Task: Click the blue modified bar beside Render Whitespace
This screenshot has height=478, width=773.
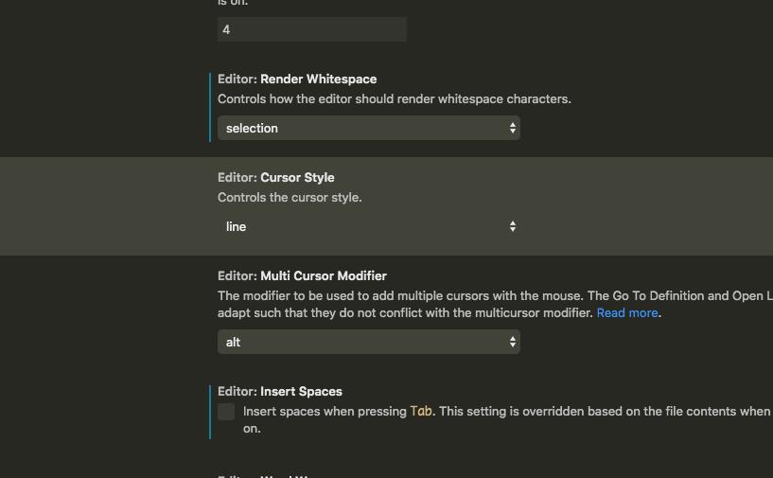Action: coord(210,107)
